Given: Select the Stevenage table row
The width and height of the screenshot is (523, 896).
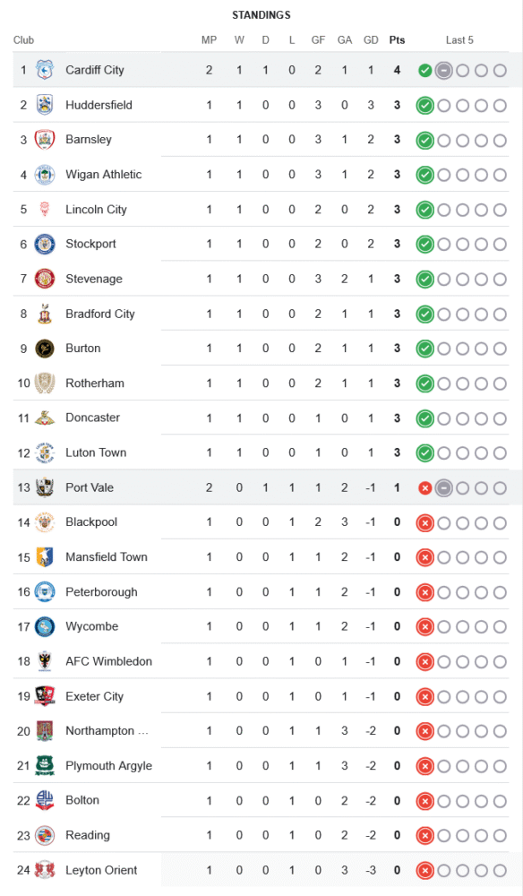Looking at the screenshot, I should [261, 279].
